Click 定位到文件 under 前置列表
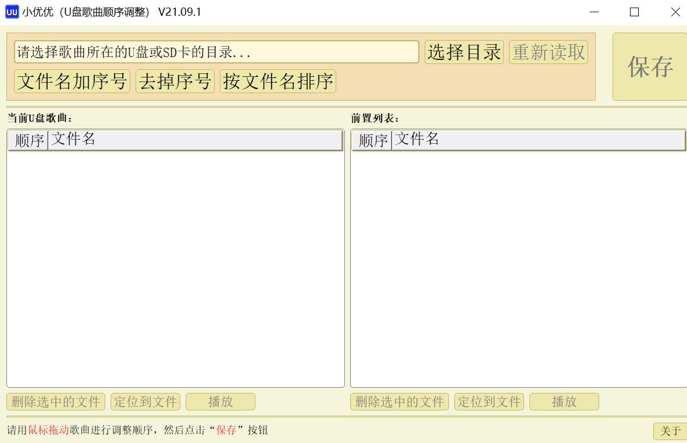The width and height of the screenshot is (687, 443). [x=489, y=402]
